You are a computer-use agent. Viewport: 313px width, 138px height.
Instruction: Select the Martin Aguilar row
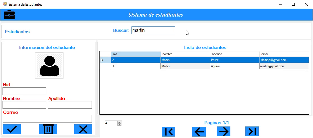tap(185, 66)
